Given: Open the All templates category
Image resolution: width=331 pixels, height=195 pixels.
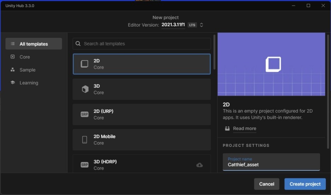Looking at the screenshot, I should pos(34,44).
